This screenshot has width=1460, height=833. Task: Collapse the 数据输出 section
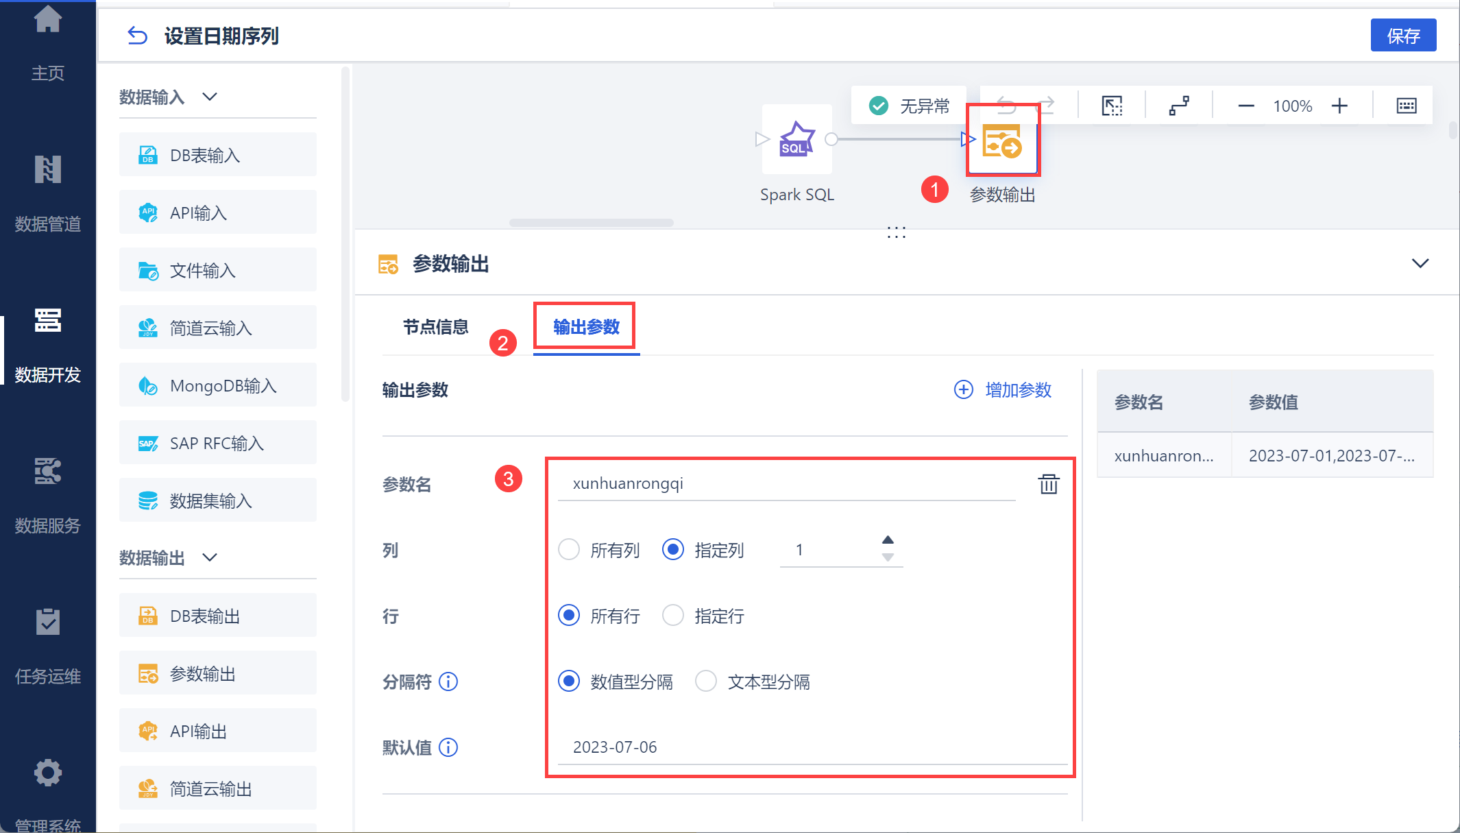tap(210, 557)
